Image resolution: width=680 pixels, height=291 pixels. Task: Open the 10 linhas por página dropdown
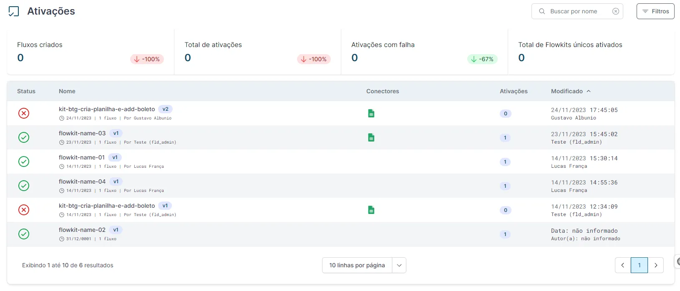(x=364, y=265)
